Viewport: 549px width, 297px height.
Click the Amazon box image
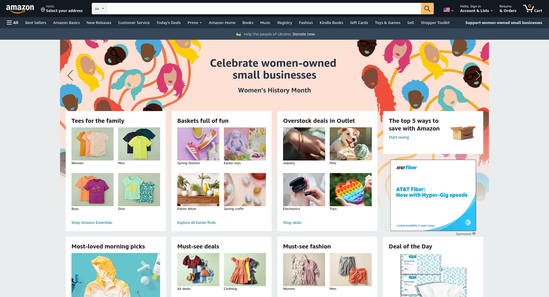tap(462, 133)
